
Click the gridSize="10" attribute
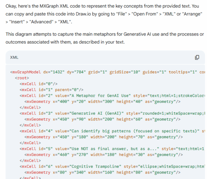[125, 72]
